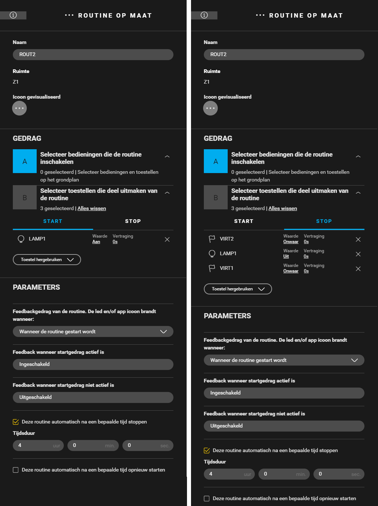378x506 pixels.
Task: Open the three-dots menu beside left ROUTINE OP MAAT title
Action: point(69,15)
